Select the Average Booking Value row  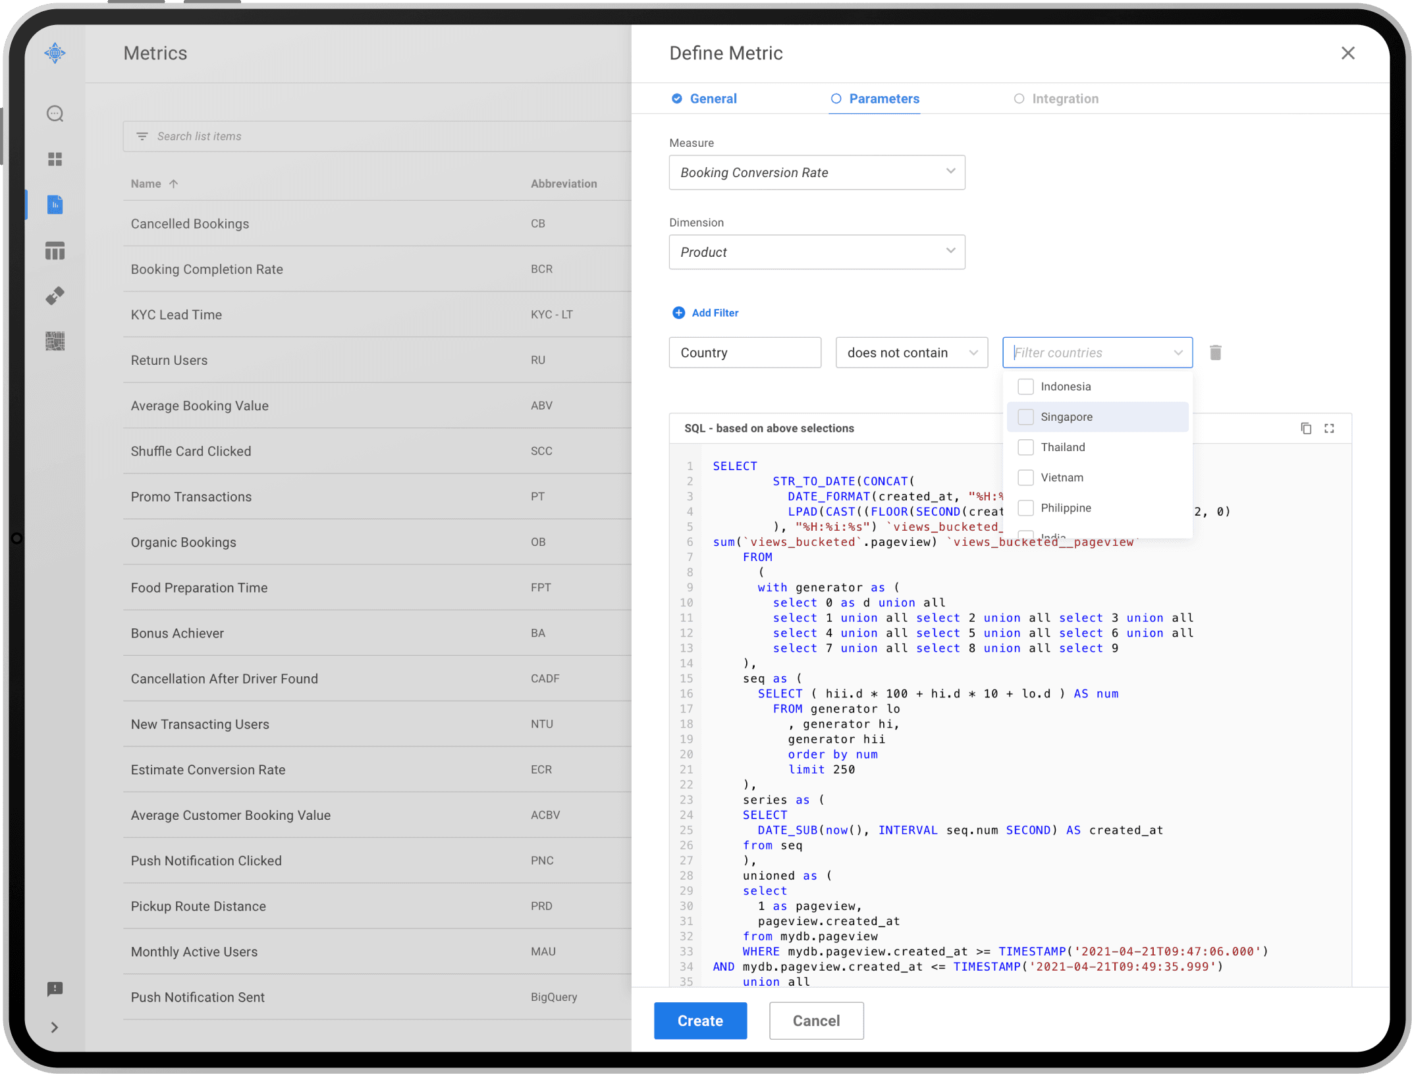[377, 406]
